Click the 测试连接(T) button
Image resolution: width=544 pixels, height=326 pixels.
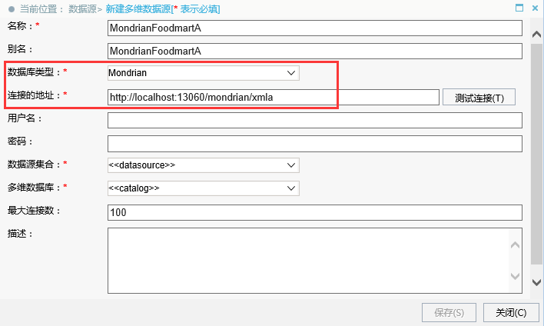tap(479, 98)
